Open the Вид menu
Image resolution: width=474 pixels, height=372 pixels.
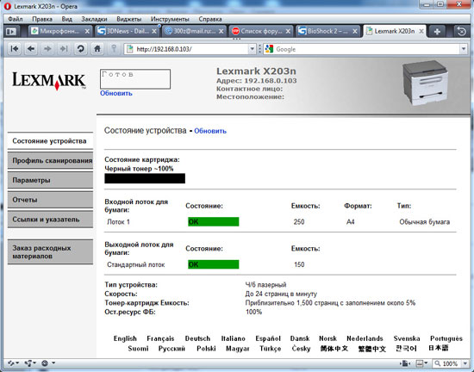point(67,19)
